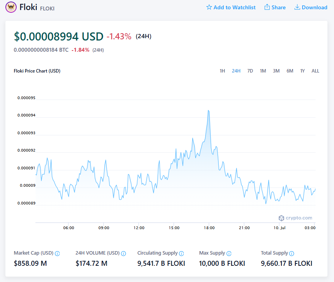Click the Market Cap (USD) label
The image size is (334, 282).
click(34, 253)
